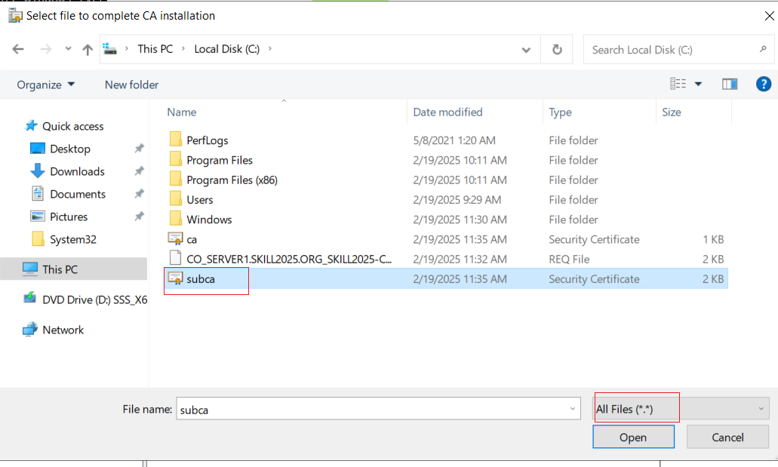Open the address bar history dropdown
Screen dimensions: 778x467
(x=526, y=50)
